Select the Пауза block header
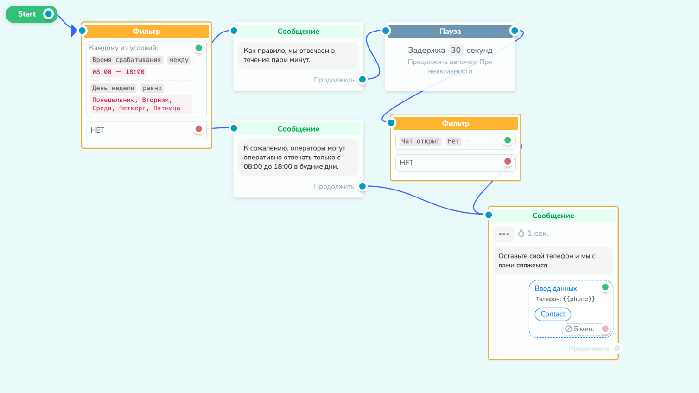699x393 pixels. pos(450,31)
